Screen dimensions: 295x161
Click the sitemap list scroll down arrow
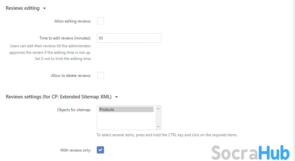158,126
